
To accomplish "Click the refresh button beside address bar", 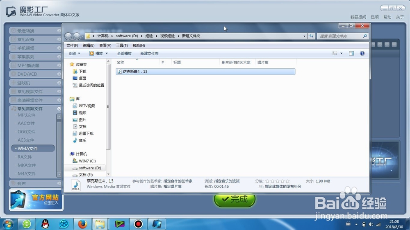I will pyautogui.click(x=311, y=36).
